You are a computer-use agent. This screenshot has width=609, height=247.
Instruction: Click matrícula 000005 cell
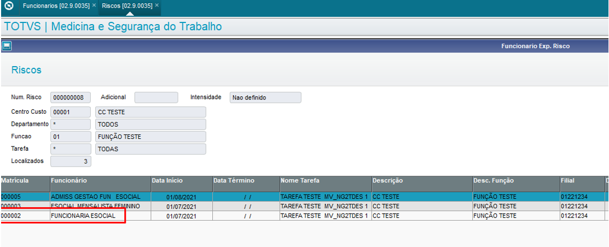click(25, 197)
